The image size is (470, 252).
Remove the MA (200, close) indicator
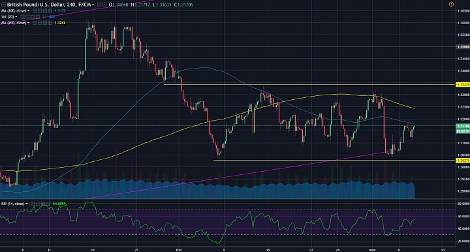pos(50,23)
